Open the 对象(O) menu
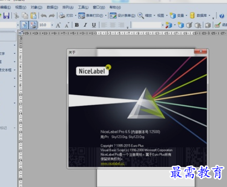The width and height of the screenshot is (227, 187). coord(36,7)
